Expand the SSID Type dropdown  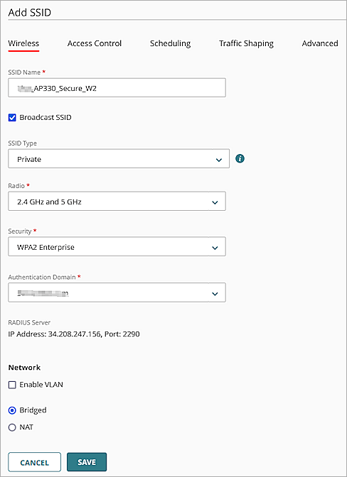[x=119, y=158]
